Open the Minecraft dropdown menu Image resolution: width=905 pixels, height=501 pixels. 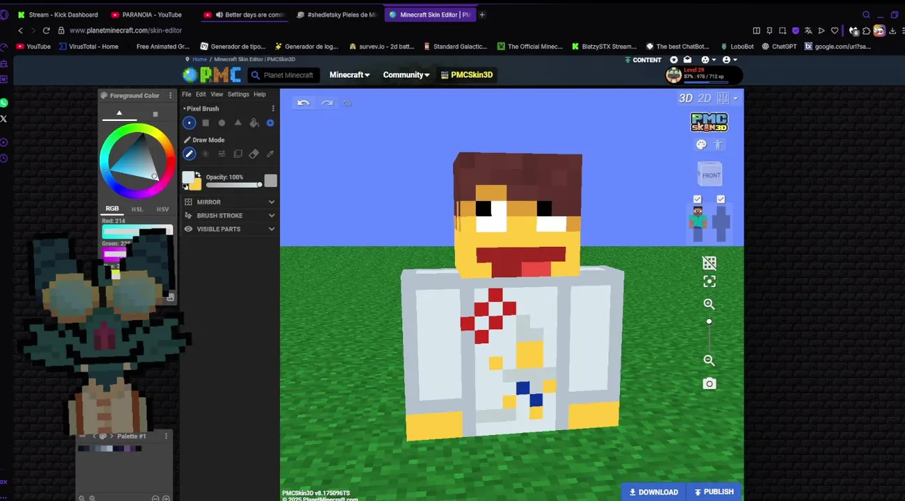point(349,75)
